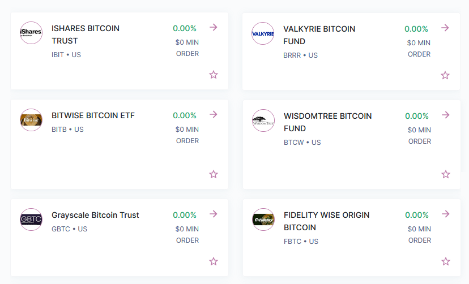
Task: Click the WisdomTree logo icon
Action: (263, 121)
